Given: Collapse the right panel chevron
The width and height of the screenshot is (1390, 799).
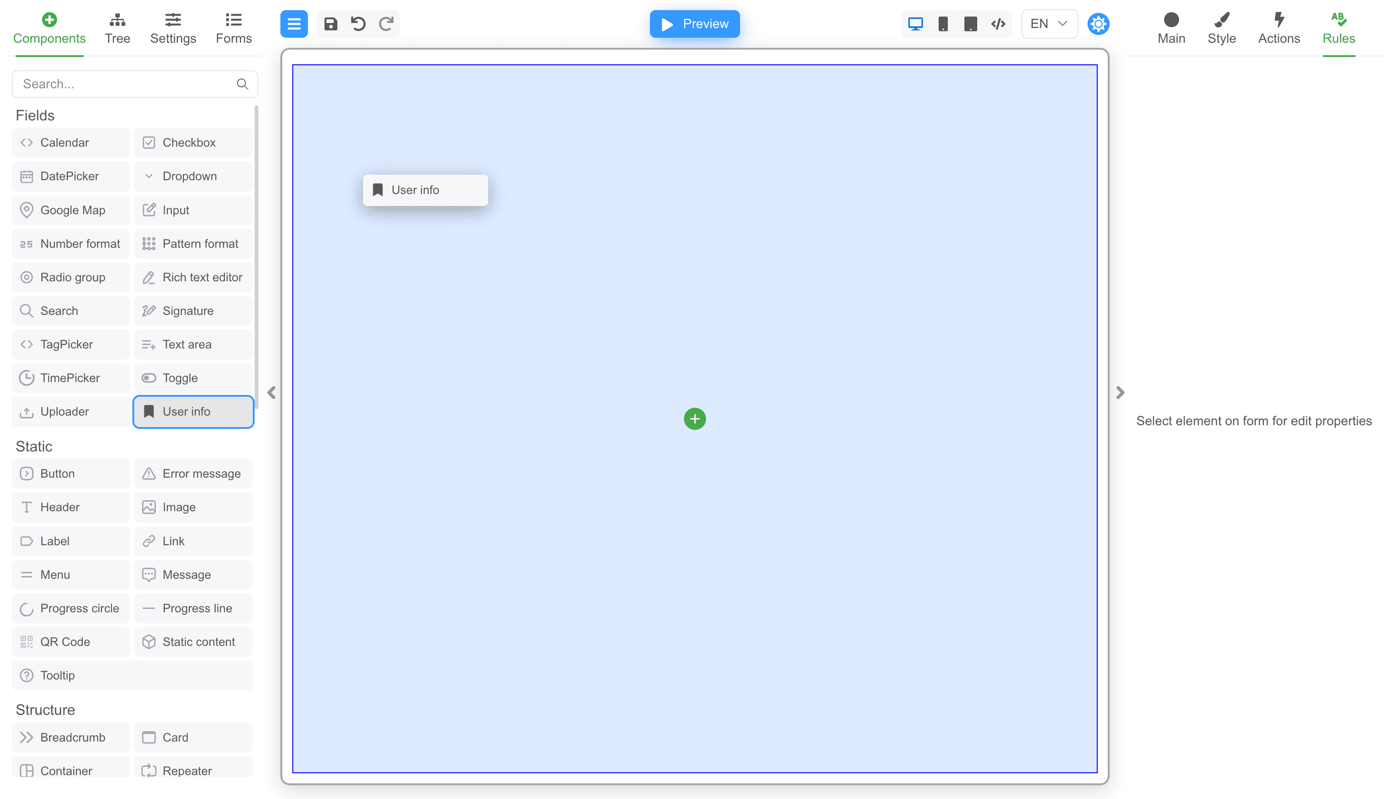Looking at the screenshot, I should 1120,393.
